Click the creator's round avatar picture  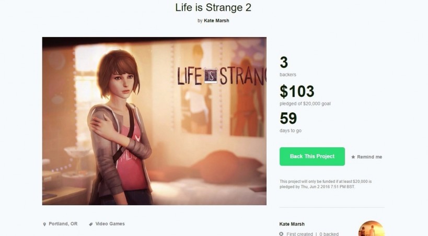pyautogui.click(x=371, y=230)
